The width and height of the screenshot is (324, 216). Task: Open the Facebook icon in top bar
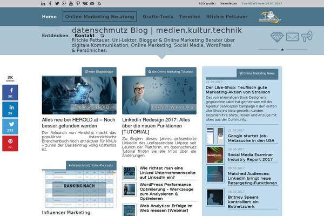(x=50, y=3)
